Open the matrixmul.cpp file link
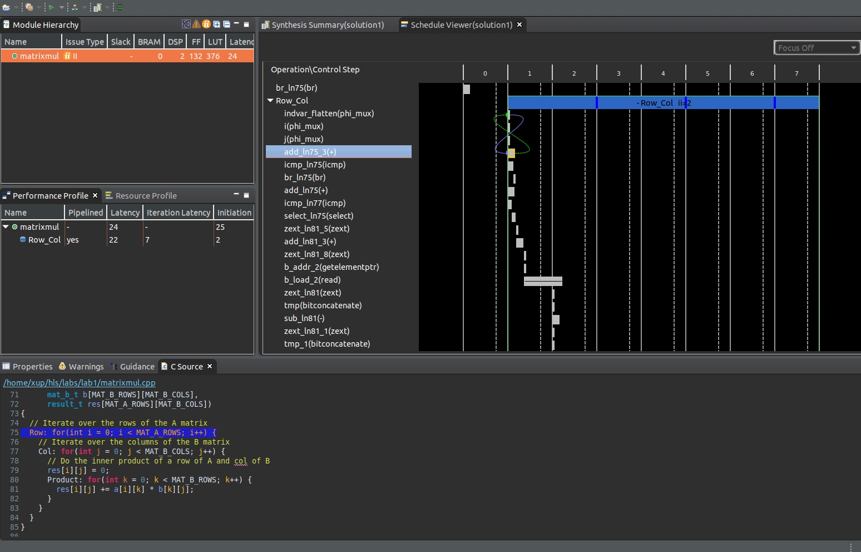The width and height of the screenshot is (861, 552). [x=79, y=383]
